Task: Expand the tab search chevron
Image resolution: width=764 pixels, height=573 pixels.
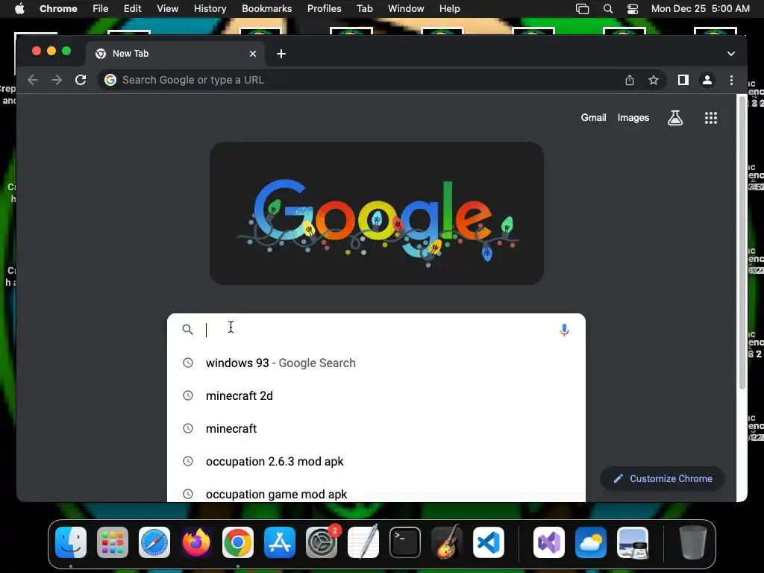Action: point(731,54)
